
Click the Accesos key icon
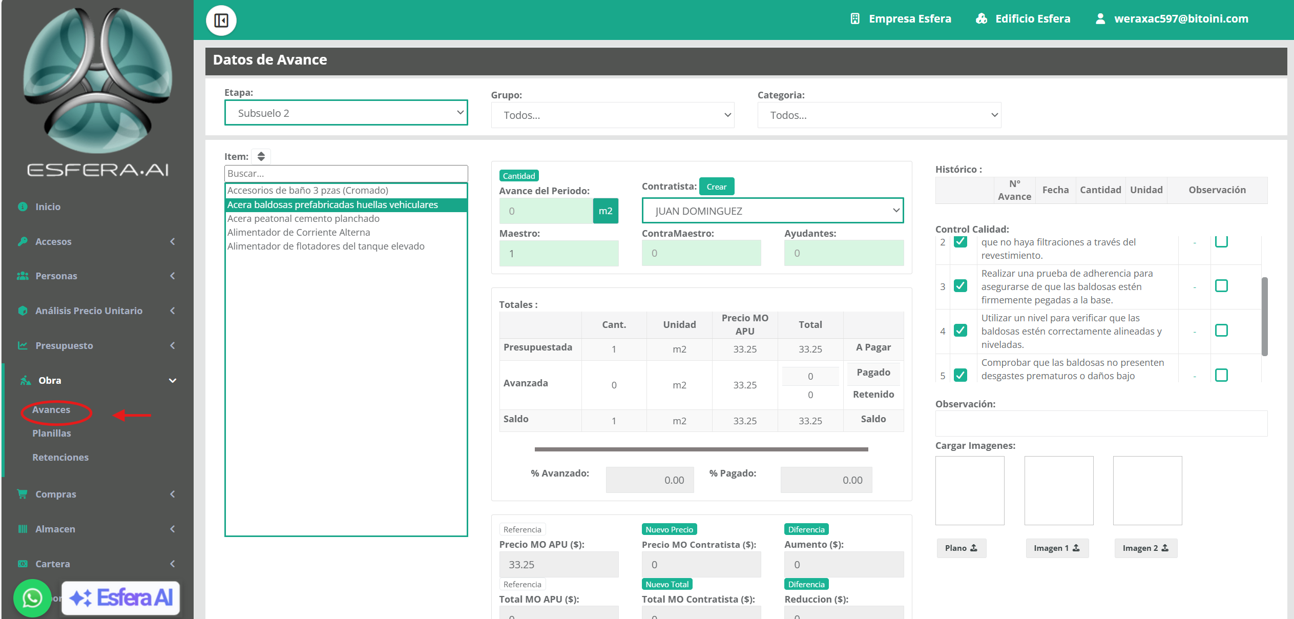coord(23,241)
